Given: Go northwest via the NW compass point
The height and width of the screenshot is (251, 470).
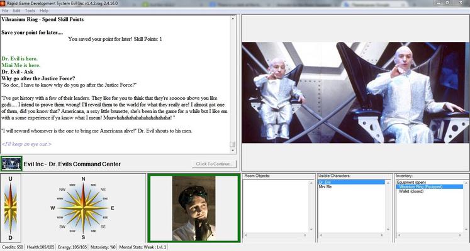Looking at the screenshot, I should 62,190.
